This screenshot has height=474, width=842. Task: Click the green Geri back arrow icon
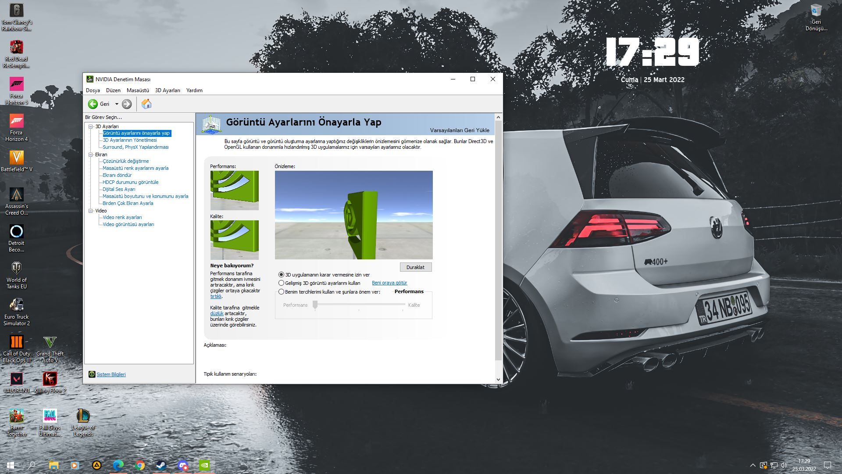[93, 104]
